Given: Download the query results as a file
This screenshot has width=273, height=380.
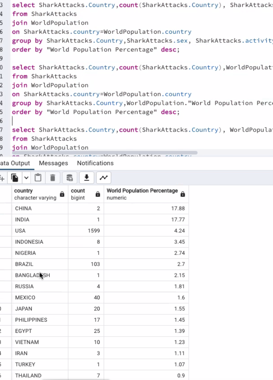Looking at the screenshot, I should pyautogui.click(x=86, y=177).
